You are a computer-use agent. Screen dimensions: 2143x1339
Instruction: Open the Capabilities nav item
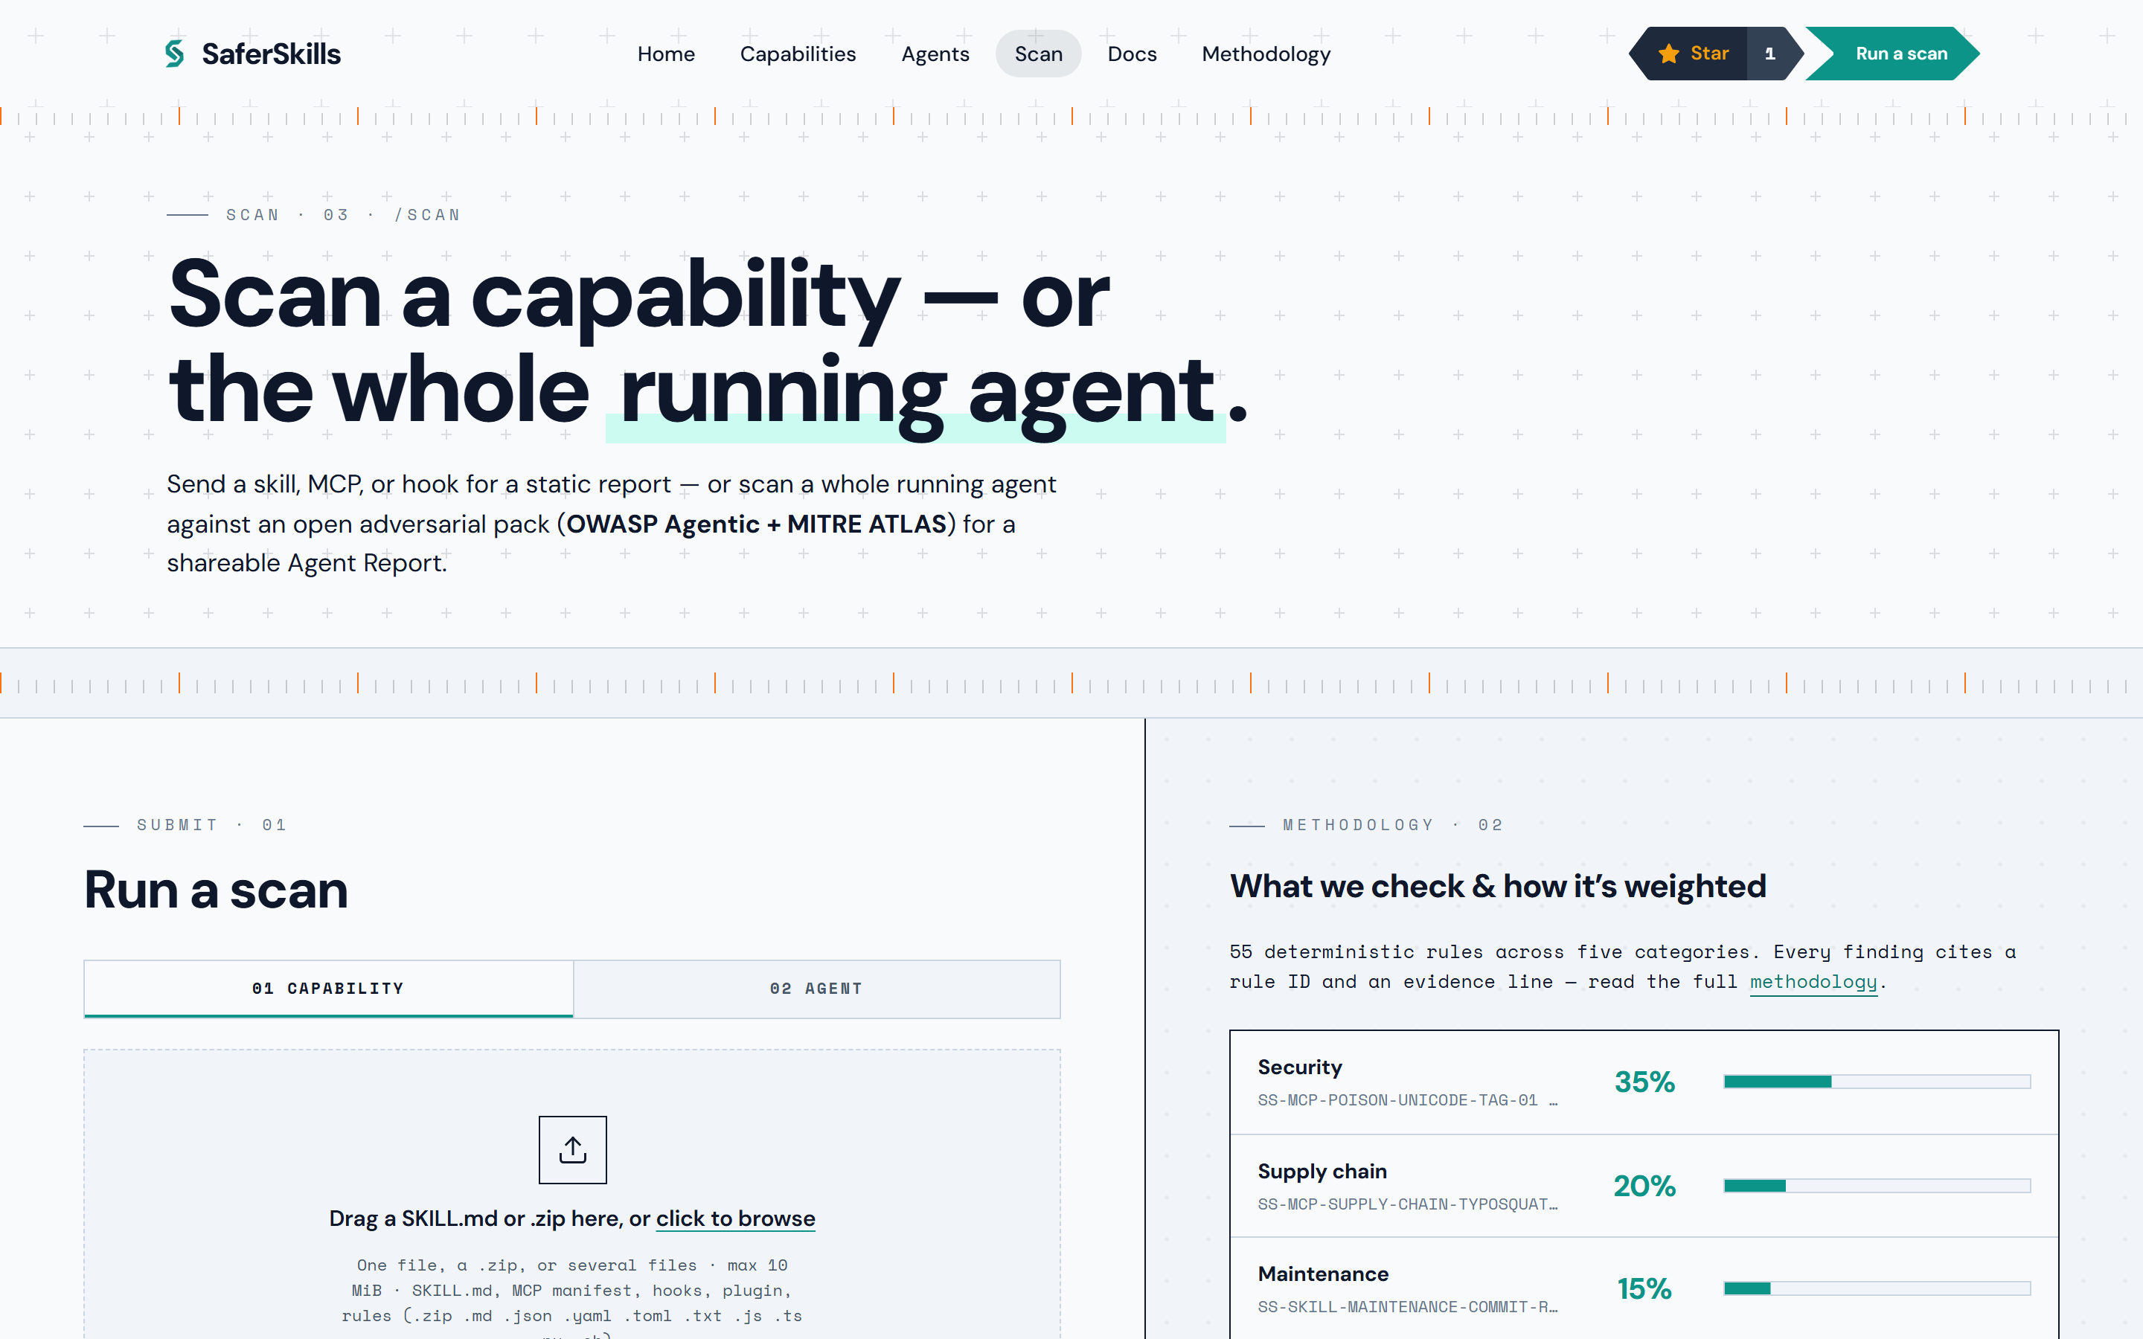[798, 54]
